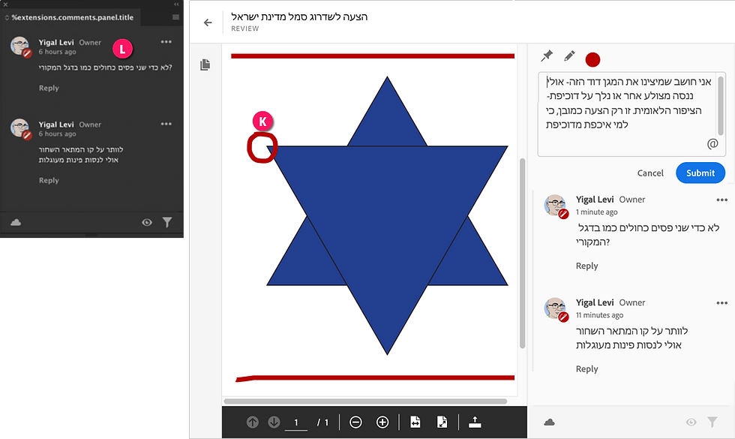Click the cloud icon in review panel
This screenshot has width=735, height=439.
click(x=549, y=422)
